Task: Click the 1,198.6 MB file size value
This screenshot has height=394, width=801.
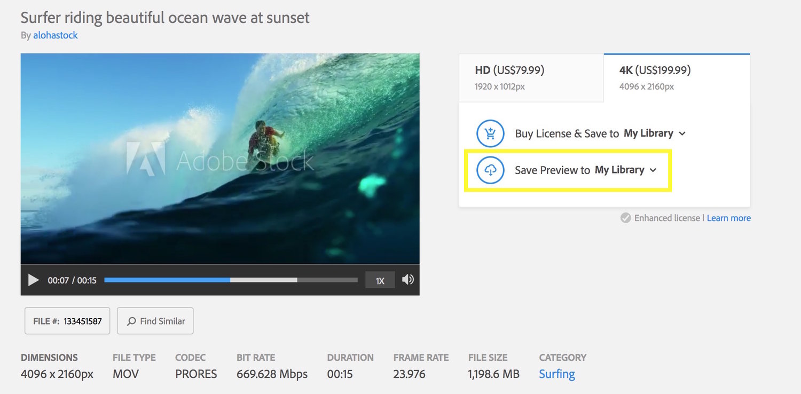Action: [493, 374]
